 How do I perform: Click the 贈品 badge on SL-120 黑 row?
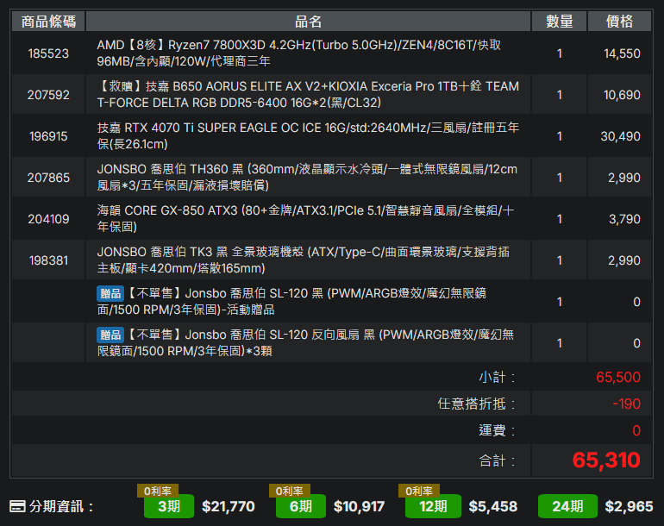click(x=110, y=293)
